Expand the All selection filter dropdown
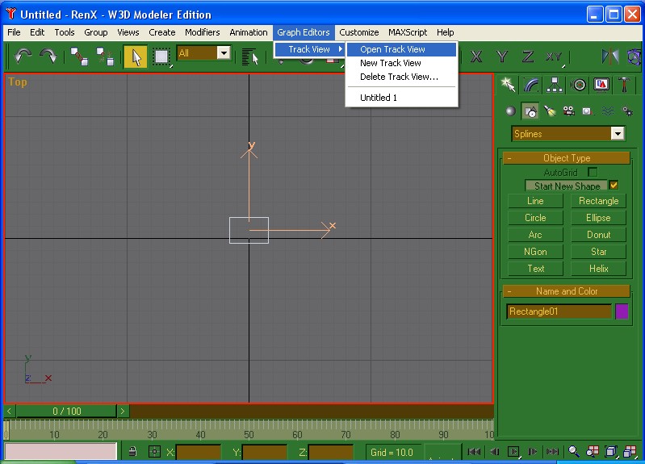645x464 pixels. click(x=224, y=53)
